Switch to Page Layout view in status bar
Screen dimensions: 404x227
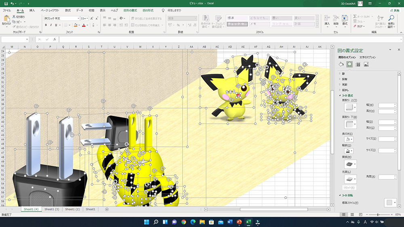352,215
